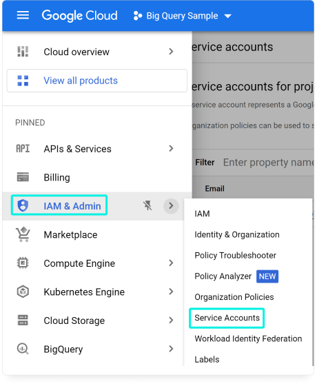The image size is (317, 386).
Task: Expand the BigQuery submenu chevron
Action: point(171,349)
